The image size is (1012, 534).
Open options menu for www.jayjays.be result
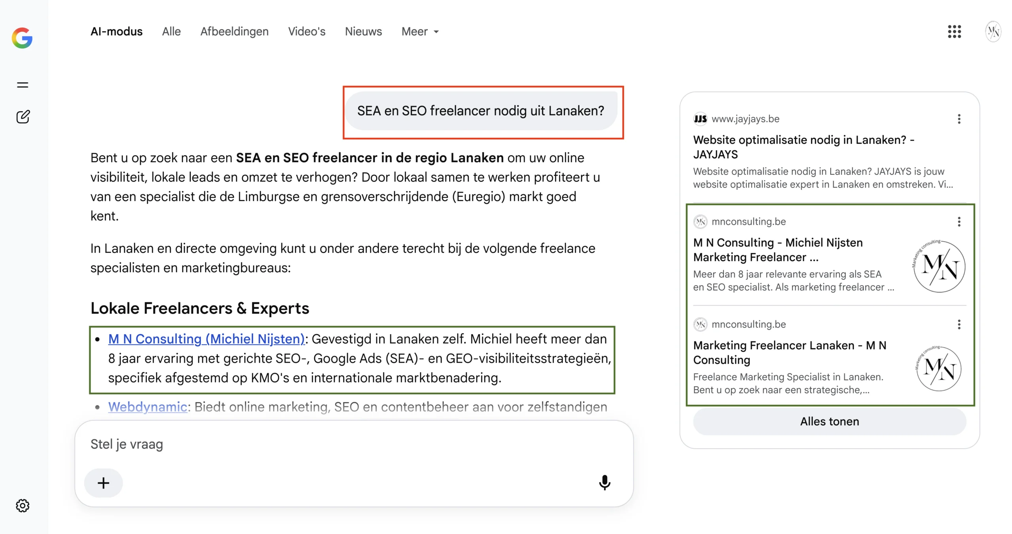pos(959,119)
